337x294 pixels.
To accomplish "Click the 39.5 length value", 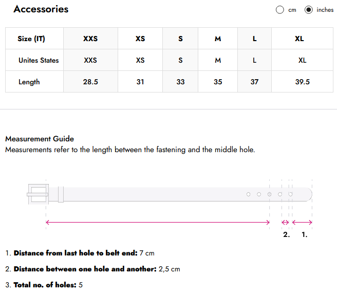I will point(303,82).
